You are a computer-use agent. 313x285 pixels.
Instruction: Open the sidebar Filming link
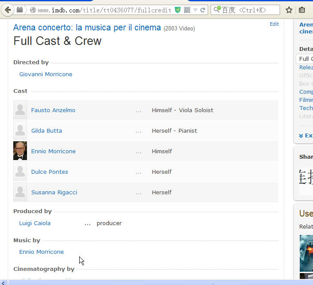pos(306,100)
